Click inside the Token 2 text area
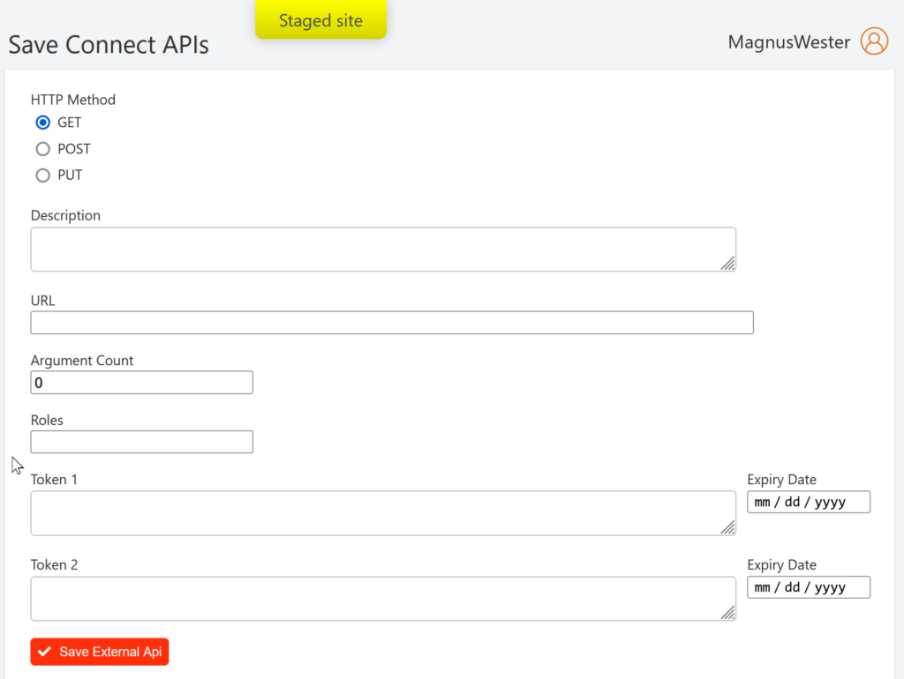904x679 pixels. click(380, 595)
